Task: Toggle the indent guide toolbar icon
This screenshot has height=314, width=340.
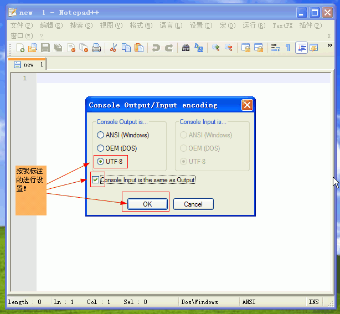Action: coord(301,48)
